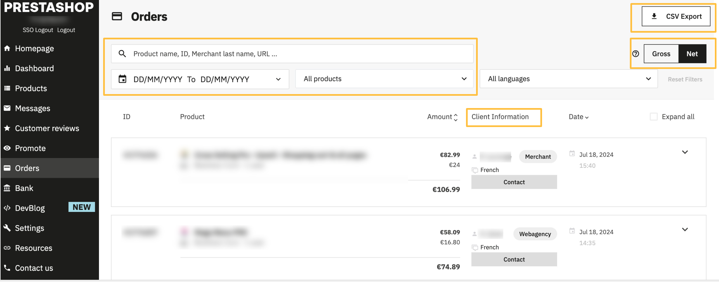Click the CSV Export button
The width and height of the screenshot is (719, 282).
pos(676,16)
